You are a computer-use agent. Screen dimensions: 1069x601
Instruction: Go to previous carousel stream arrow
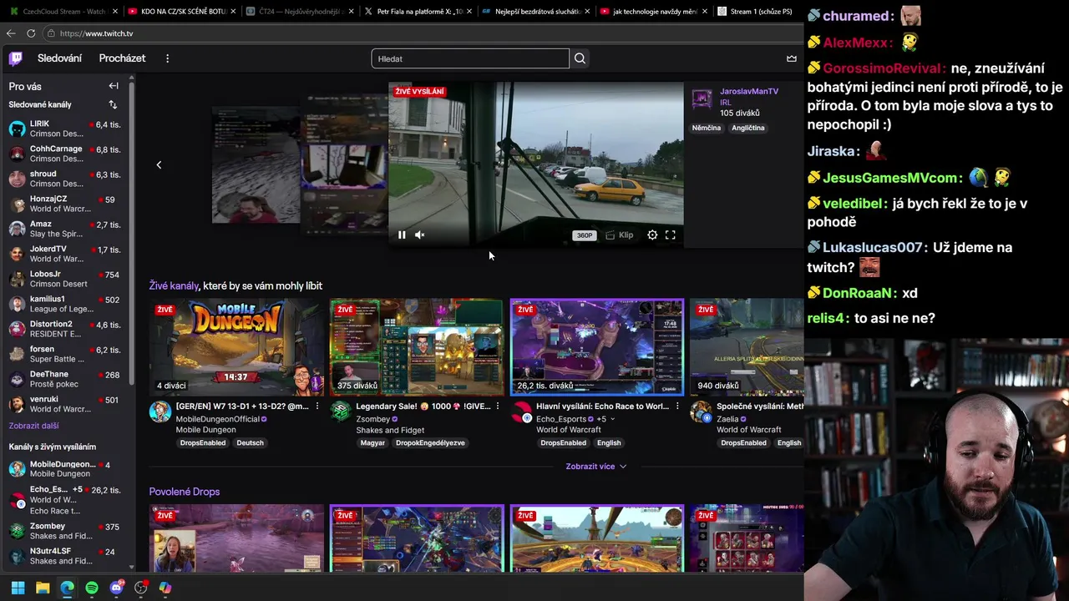(x=159, y=164)
